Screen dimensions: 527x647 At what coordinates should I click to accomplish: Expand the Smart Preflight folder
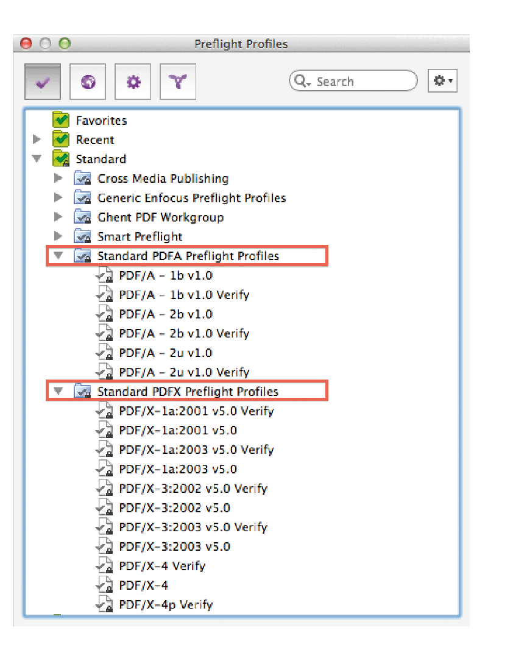58,236
